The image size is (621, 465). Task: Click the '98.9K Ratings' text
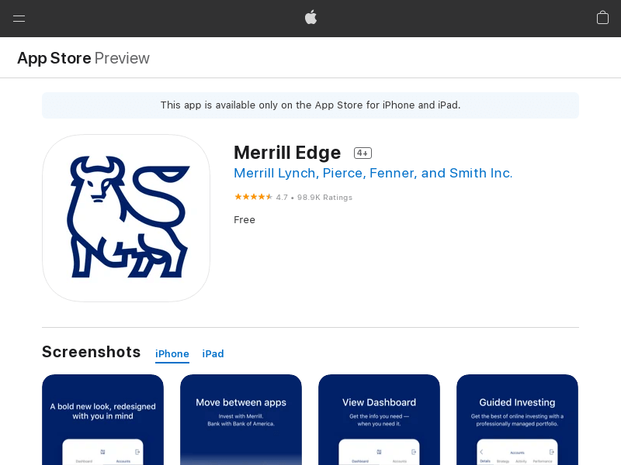tap(324, 198)
